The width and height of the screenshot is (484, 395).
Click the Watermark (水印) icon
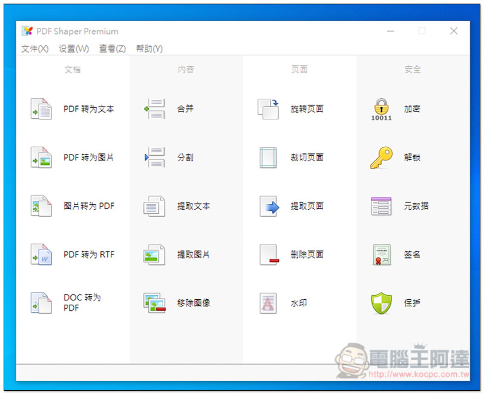tap(268, 303)
